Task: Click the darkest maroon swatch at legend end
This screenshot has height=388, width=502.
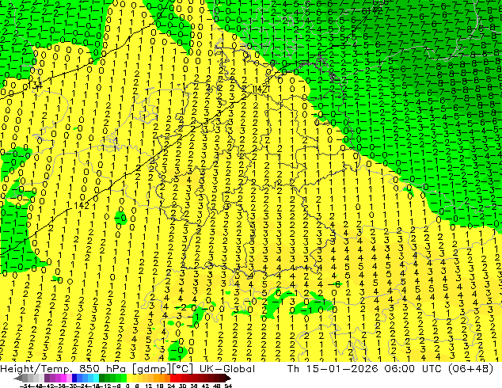Action: coord(222,378)
